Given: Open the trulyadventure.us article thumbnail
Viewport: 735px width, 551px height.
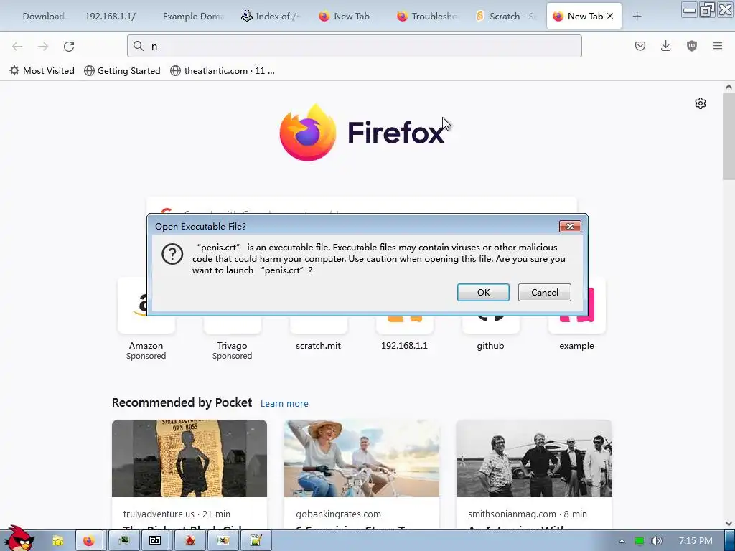Looking at the screenshot, I should click(189, 458).
